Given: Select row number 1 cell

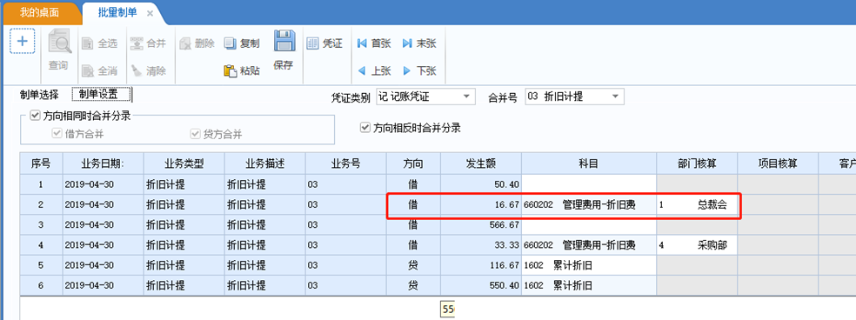Looking at the screenshot, I should click(x=41, y=184).
